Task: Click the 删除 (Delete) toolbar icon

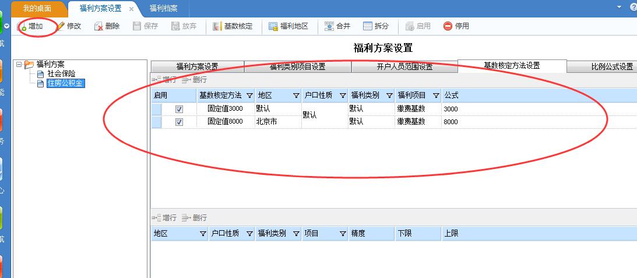Action: [x=99, y=27]
